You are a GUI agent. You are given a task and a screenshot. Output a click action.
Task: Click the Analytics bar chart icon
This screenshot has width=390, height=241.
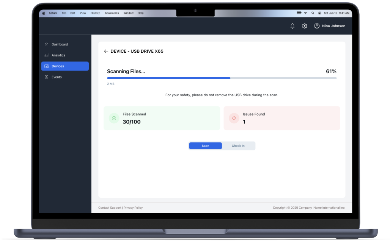[x=47, y=55]
